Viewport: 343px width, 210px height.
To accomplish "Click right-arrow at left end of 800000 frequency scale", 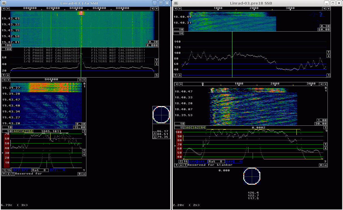I will pyautogui.click(x=3, y=8).
